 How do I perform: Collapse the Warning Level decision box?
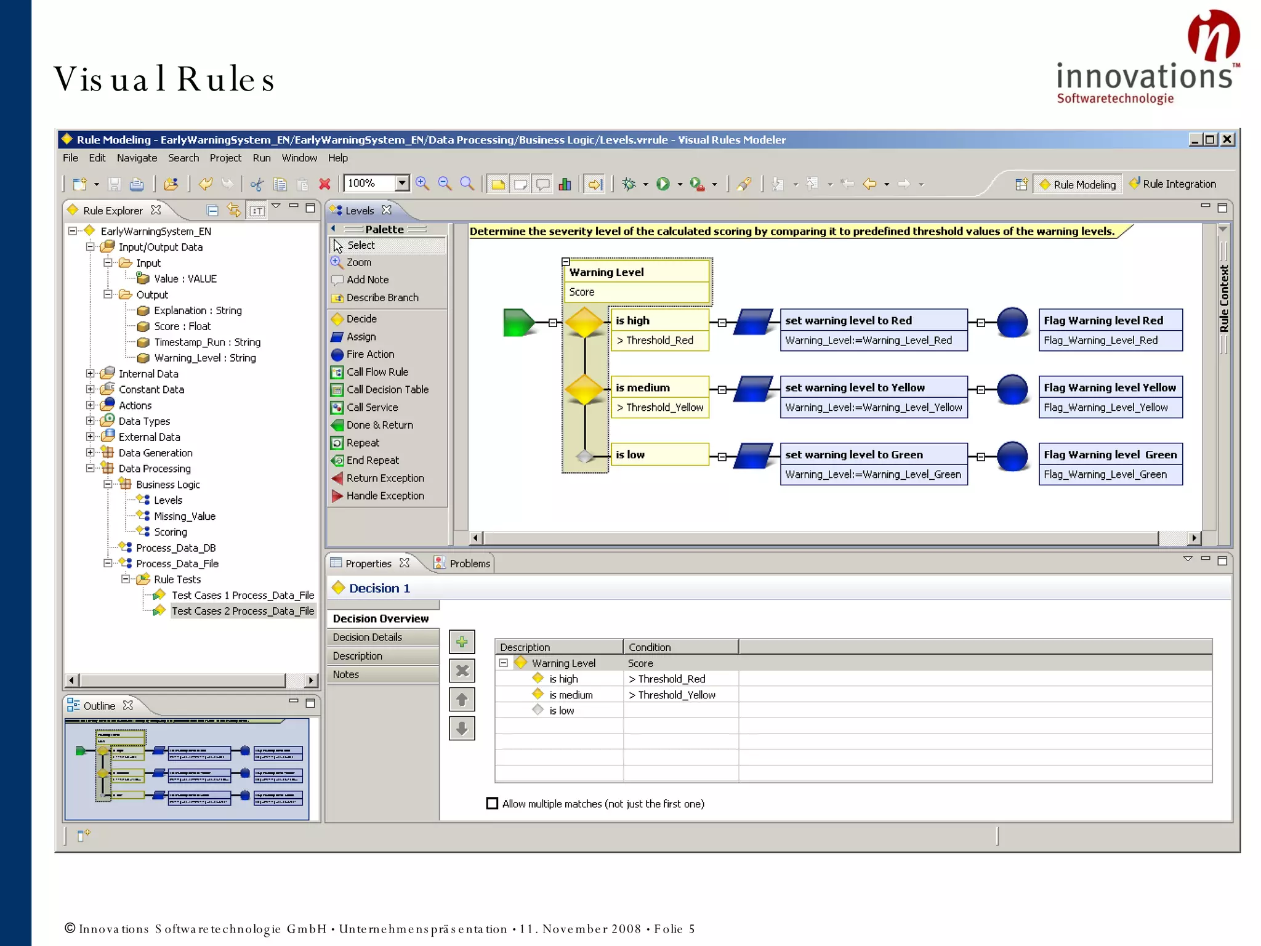tap(566, 262)
